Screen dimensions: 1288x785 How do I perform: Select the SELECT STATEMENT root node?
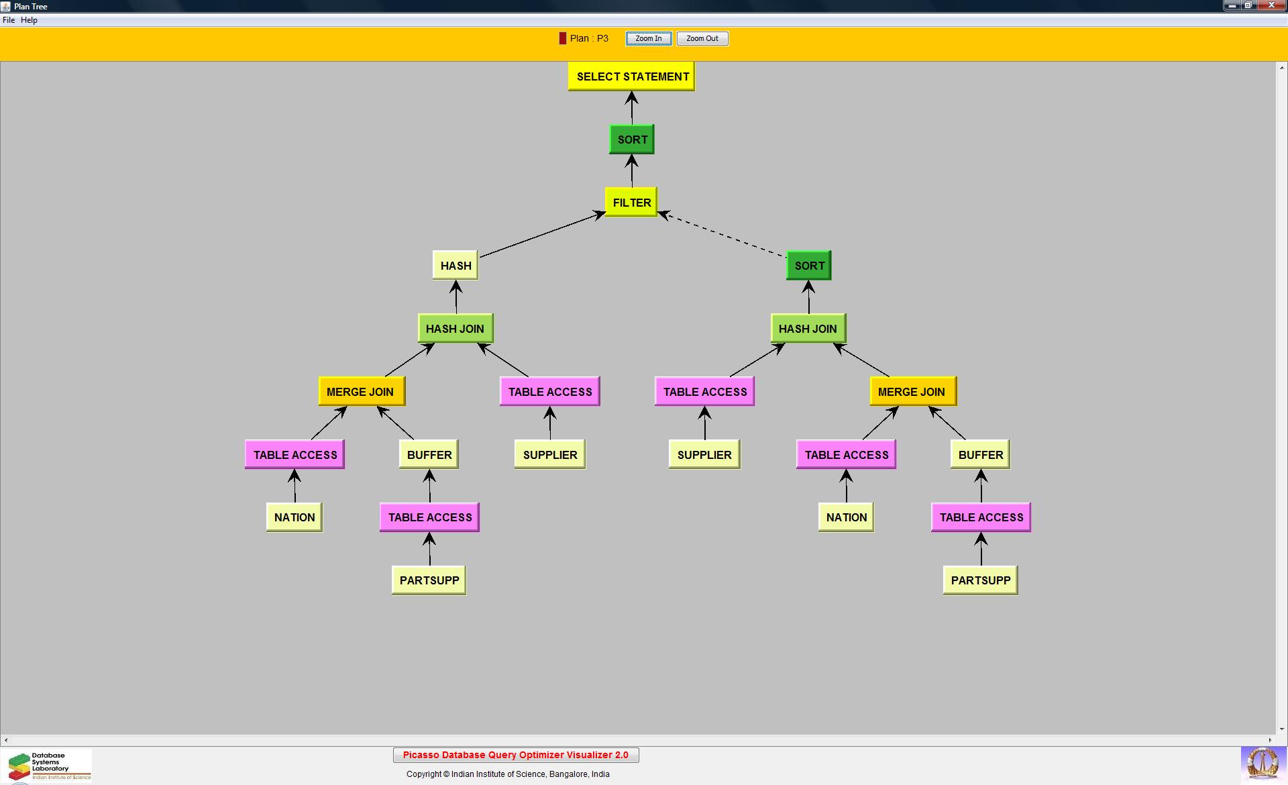tap(631, 76)
